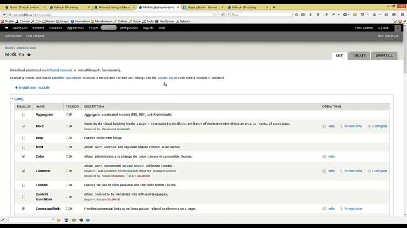This screenshot has height=228, width=407.
Task: Click the green shield icon in bottom toolbar
Action: click(81, 220)
